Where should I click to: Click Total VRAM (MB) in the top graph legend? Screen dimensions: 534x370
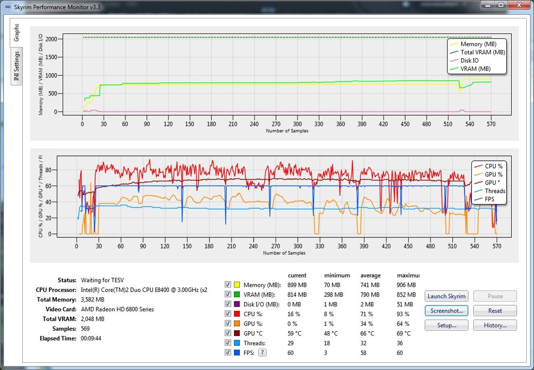482,52
